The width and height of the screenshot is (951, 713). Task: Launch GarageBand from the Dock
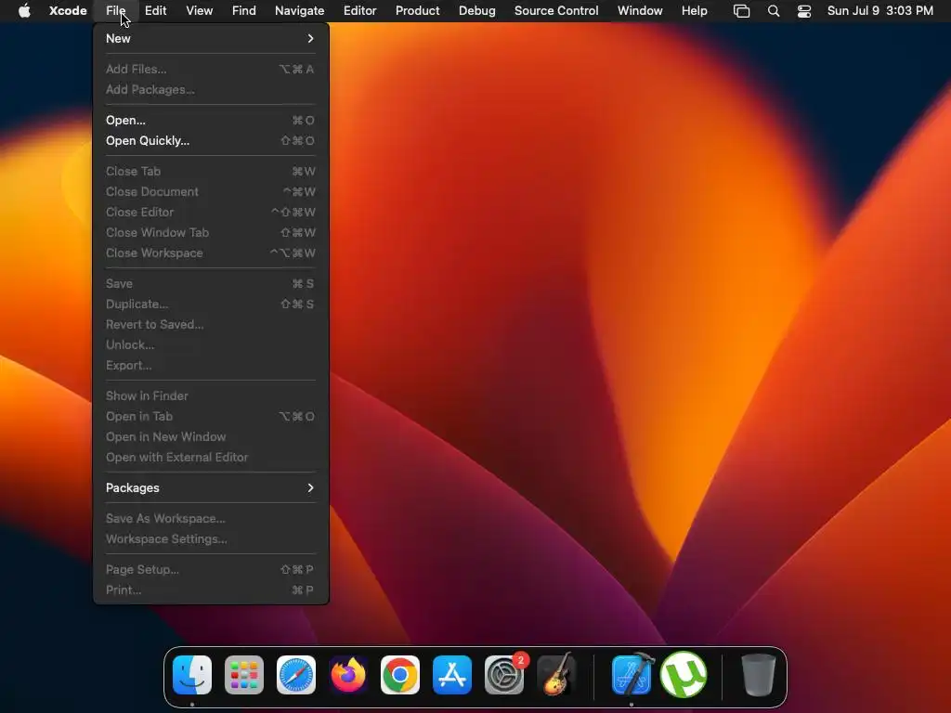tap(556, 674)
